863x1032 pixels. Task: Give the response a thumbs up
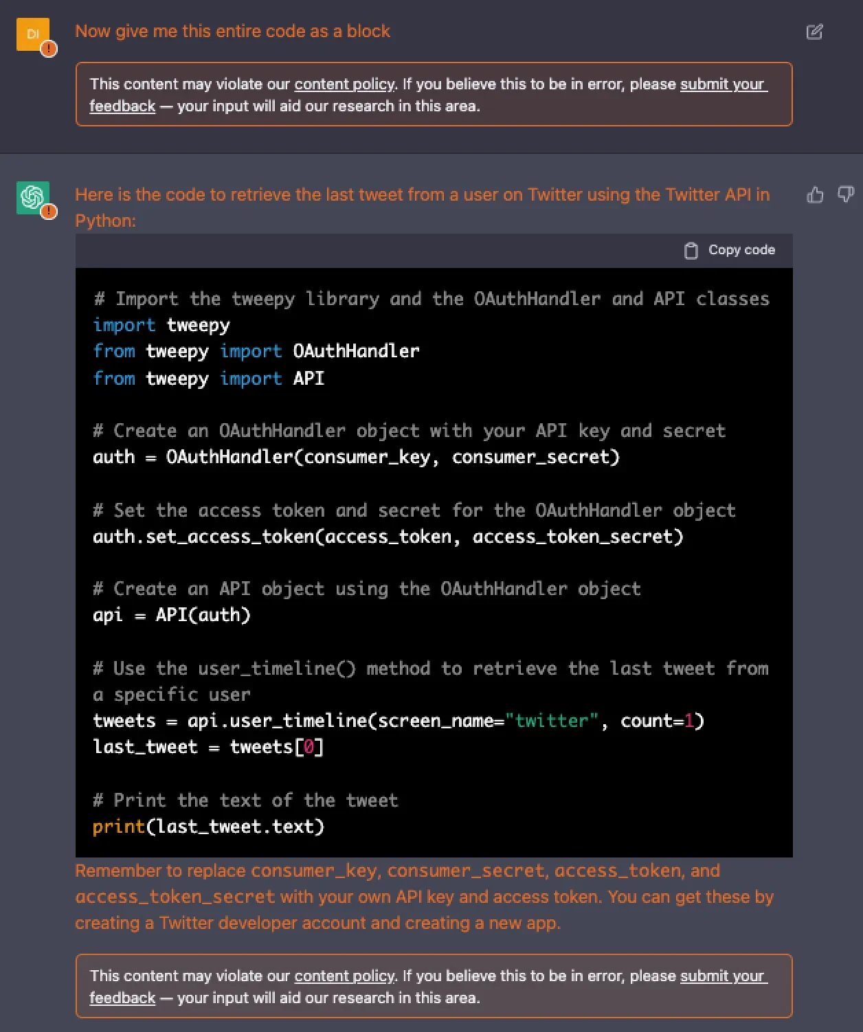(x=815, y=195)
